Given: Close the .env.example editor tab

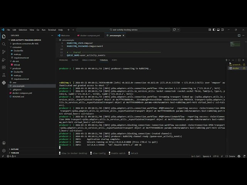Looking at the screenshot, I should (x=123, y=35).
